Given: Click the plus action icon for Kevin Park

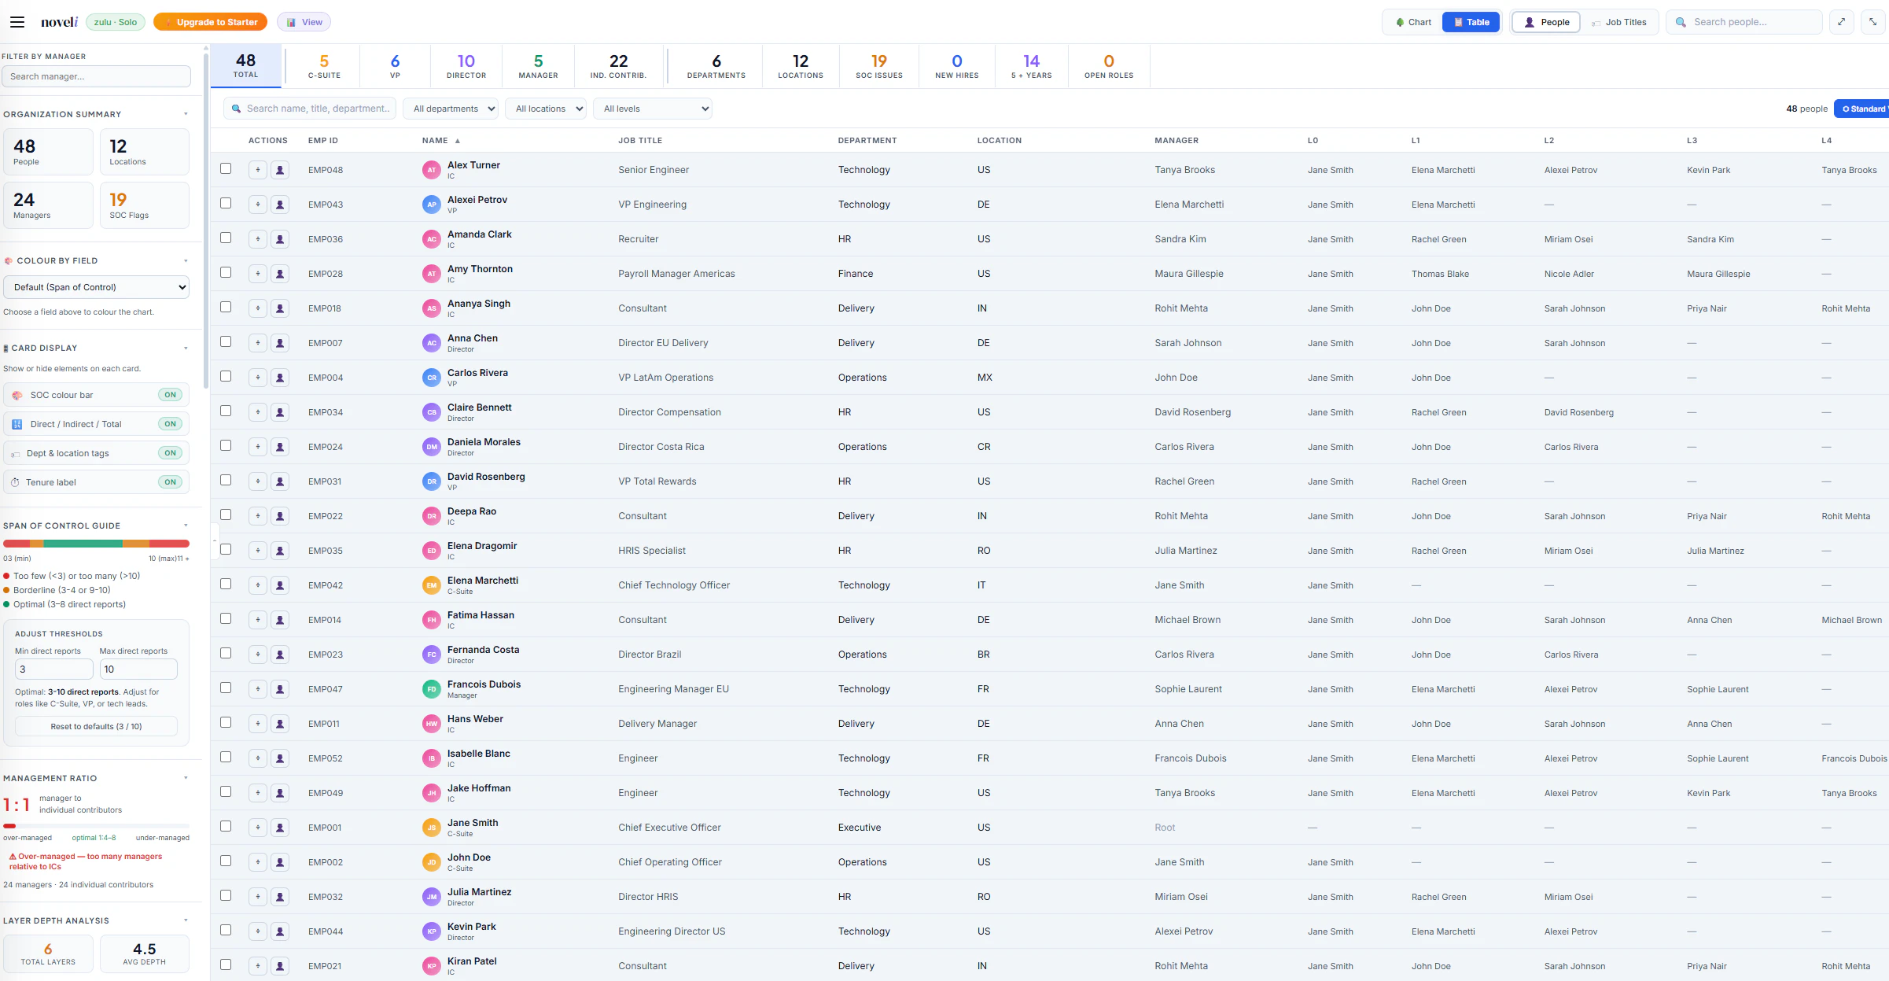Looking at the screenshot, I should point(257,931).
